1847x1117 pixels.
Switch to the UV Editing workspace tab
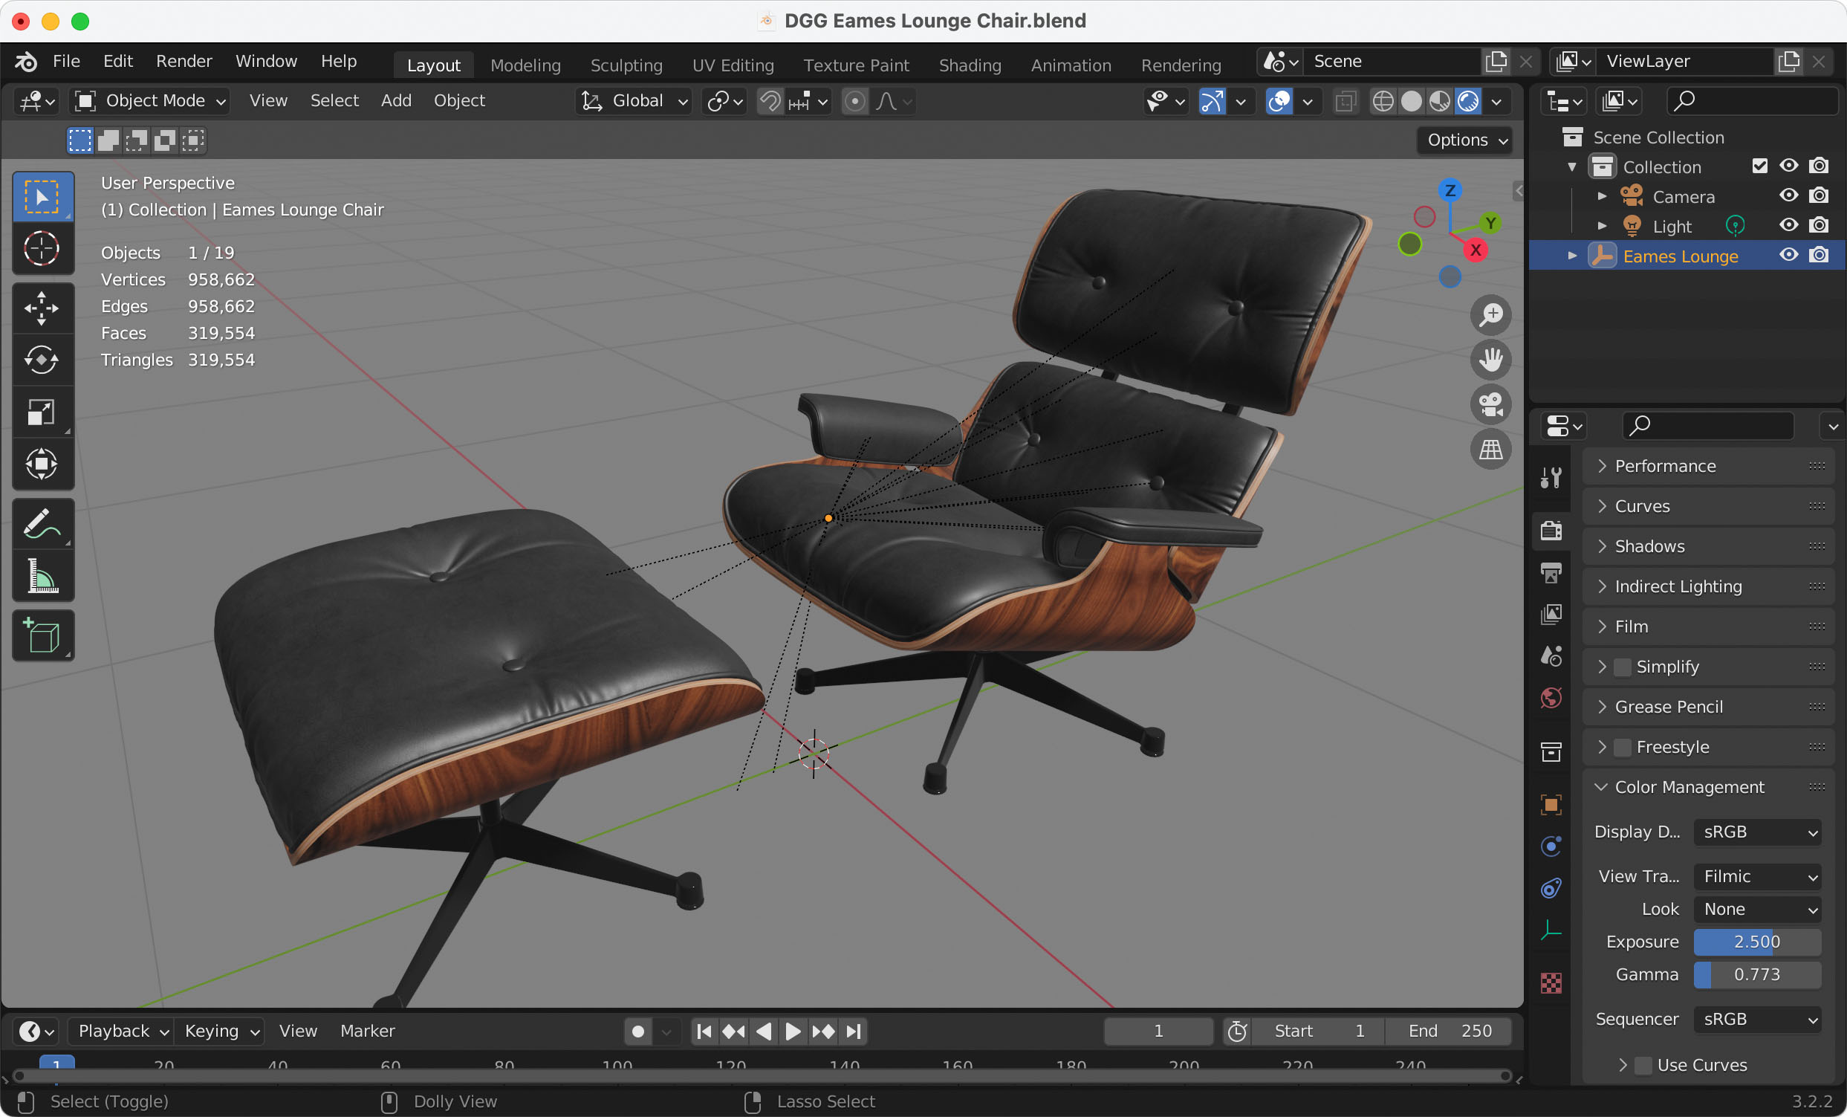(733, 65)
